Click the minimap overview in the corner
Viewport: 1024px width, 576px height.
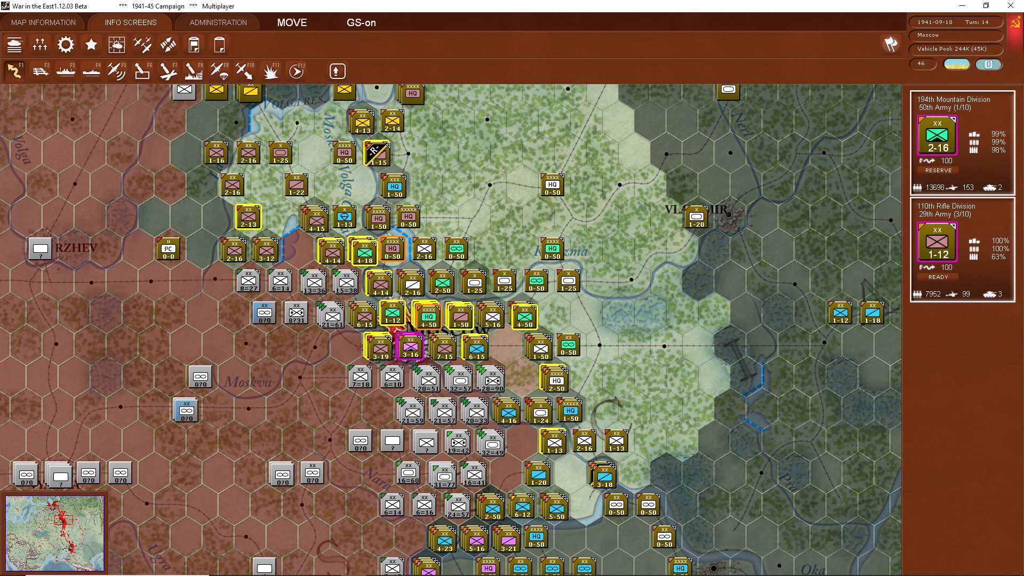pyautogui.click(x=55, y=533)
